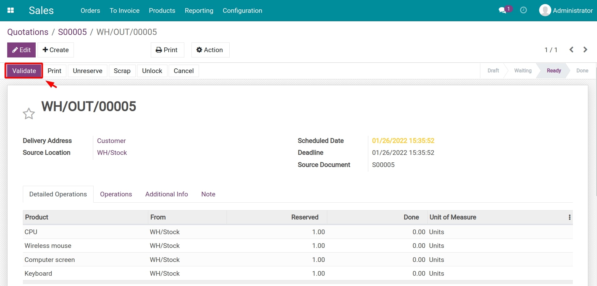Select the Wireless mouse product row
Image resolution: width=597 pixels, height=286 pixels.
coord(298,246)
